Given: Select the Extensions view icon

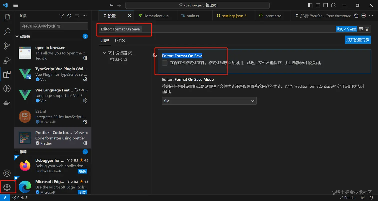Looking at the screenshot, I should (x=7, y=74).
